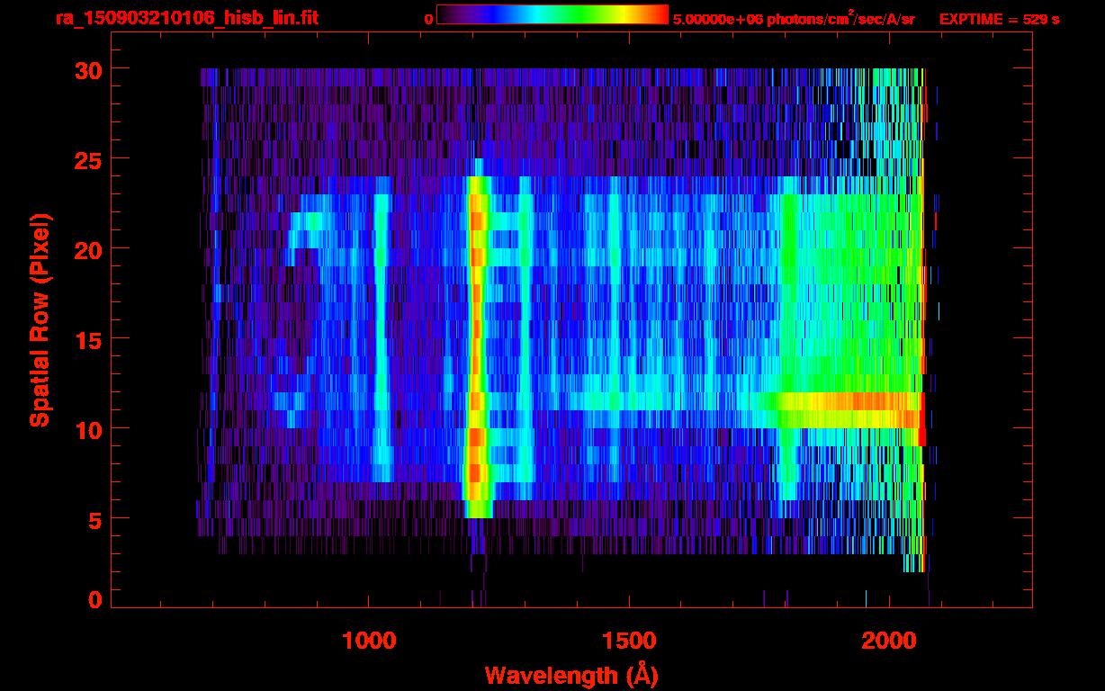Image resolution: width=1105 pixels, height=691 pixels.
Task: Click the 5.00000e+06 photons colorbar maximum label
Action: pos(794,19)
